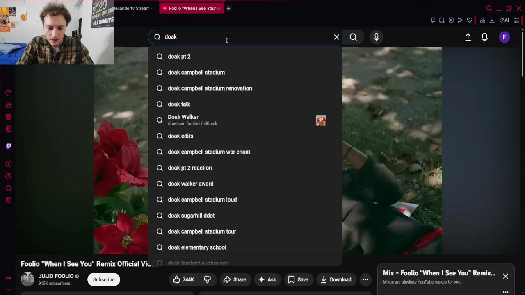Open browser downloads arrow icon

tap(492, 20)
